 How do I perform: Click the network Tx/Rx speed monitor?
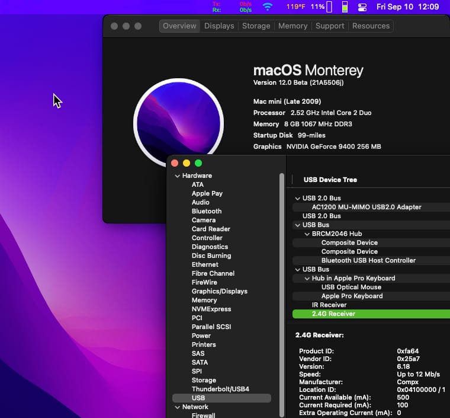231,7
